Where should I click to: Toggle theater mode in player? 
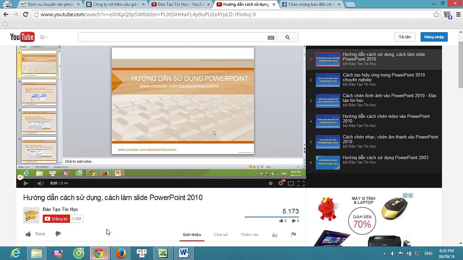(291, 183)
